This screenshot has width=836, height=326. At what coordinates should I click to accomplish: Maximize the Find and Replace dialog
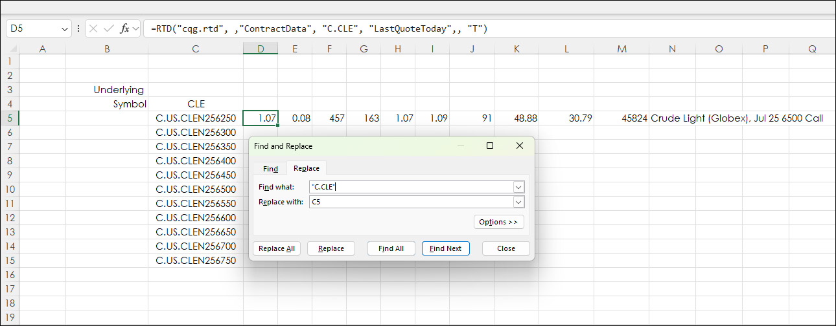(490, 146)
